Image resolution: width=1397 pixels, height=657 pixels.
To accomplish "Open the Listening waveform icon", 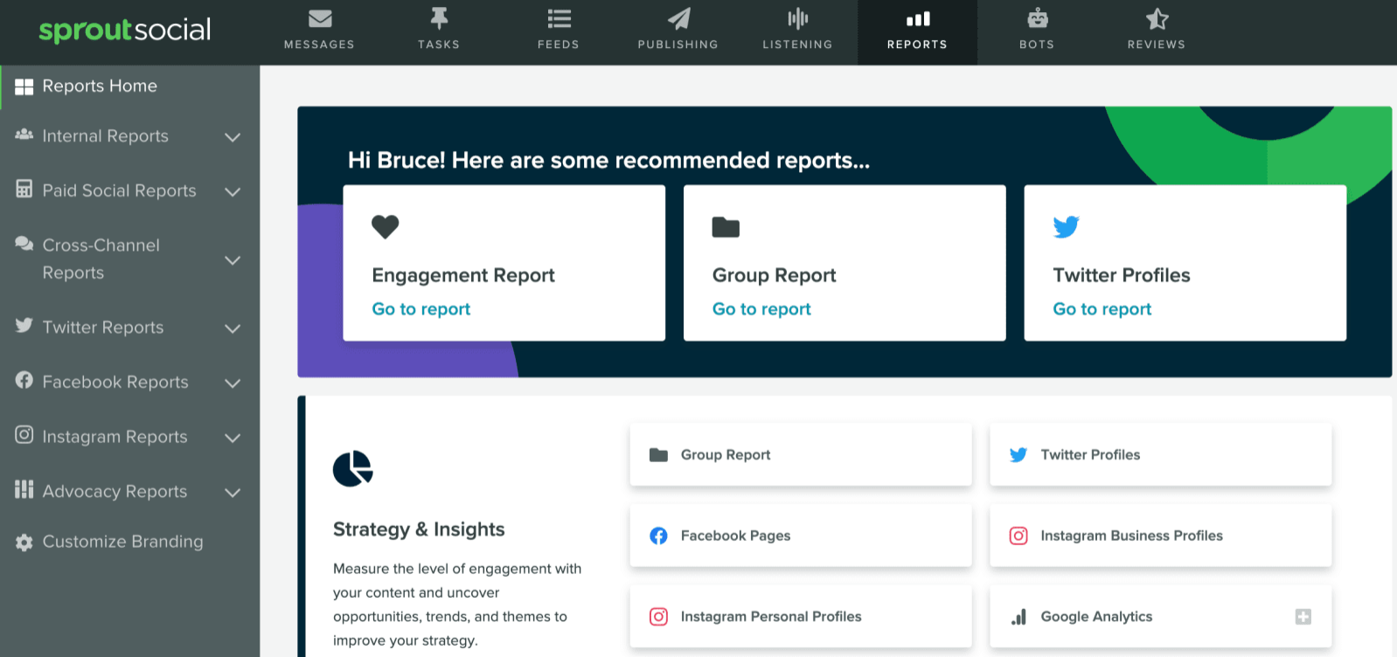I will pos(797,18).
